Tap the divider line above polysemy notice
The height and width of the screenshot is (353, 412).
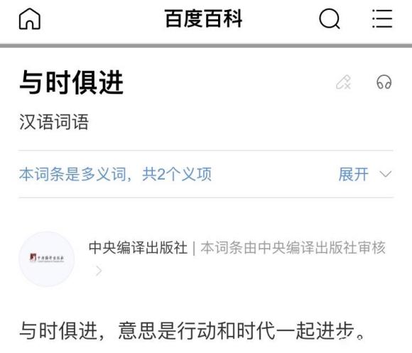(206, 151)
